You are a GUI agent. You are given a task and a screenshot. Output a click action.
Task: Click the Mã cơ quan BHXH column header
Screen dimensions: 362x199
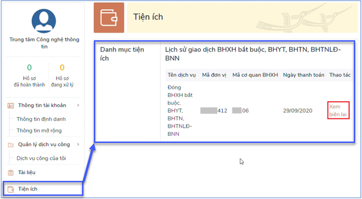255,75
